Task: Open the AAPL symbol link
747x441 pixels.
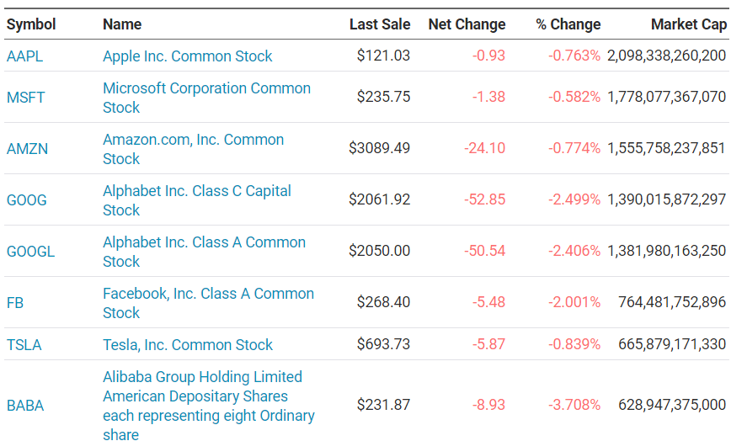Action: tap(24, 56)
